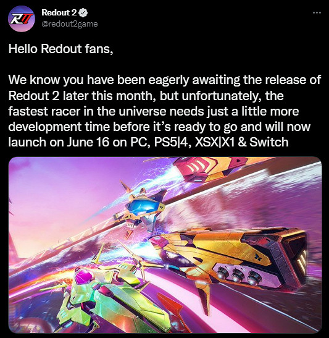Select the "Hello Redout fans," greeting line
The height and width of the screenshot is (338, 329).
60,49
